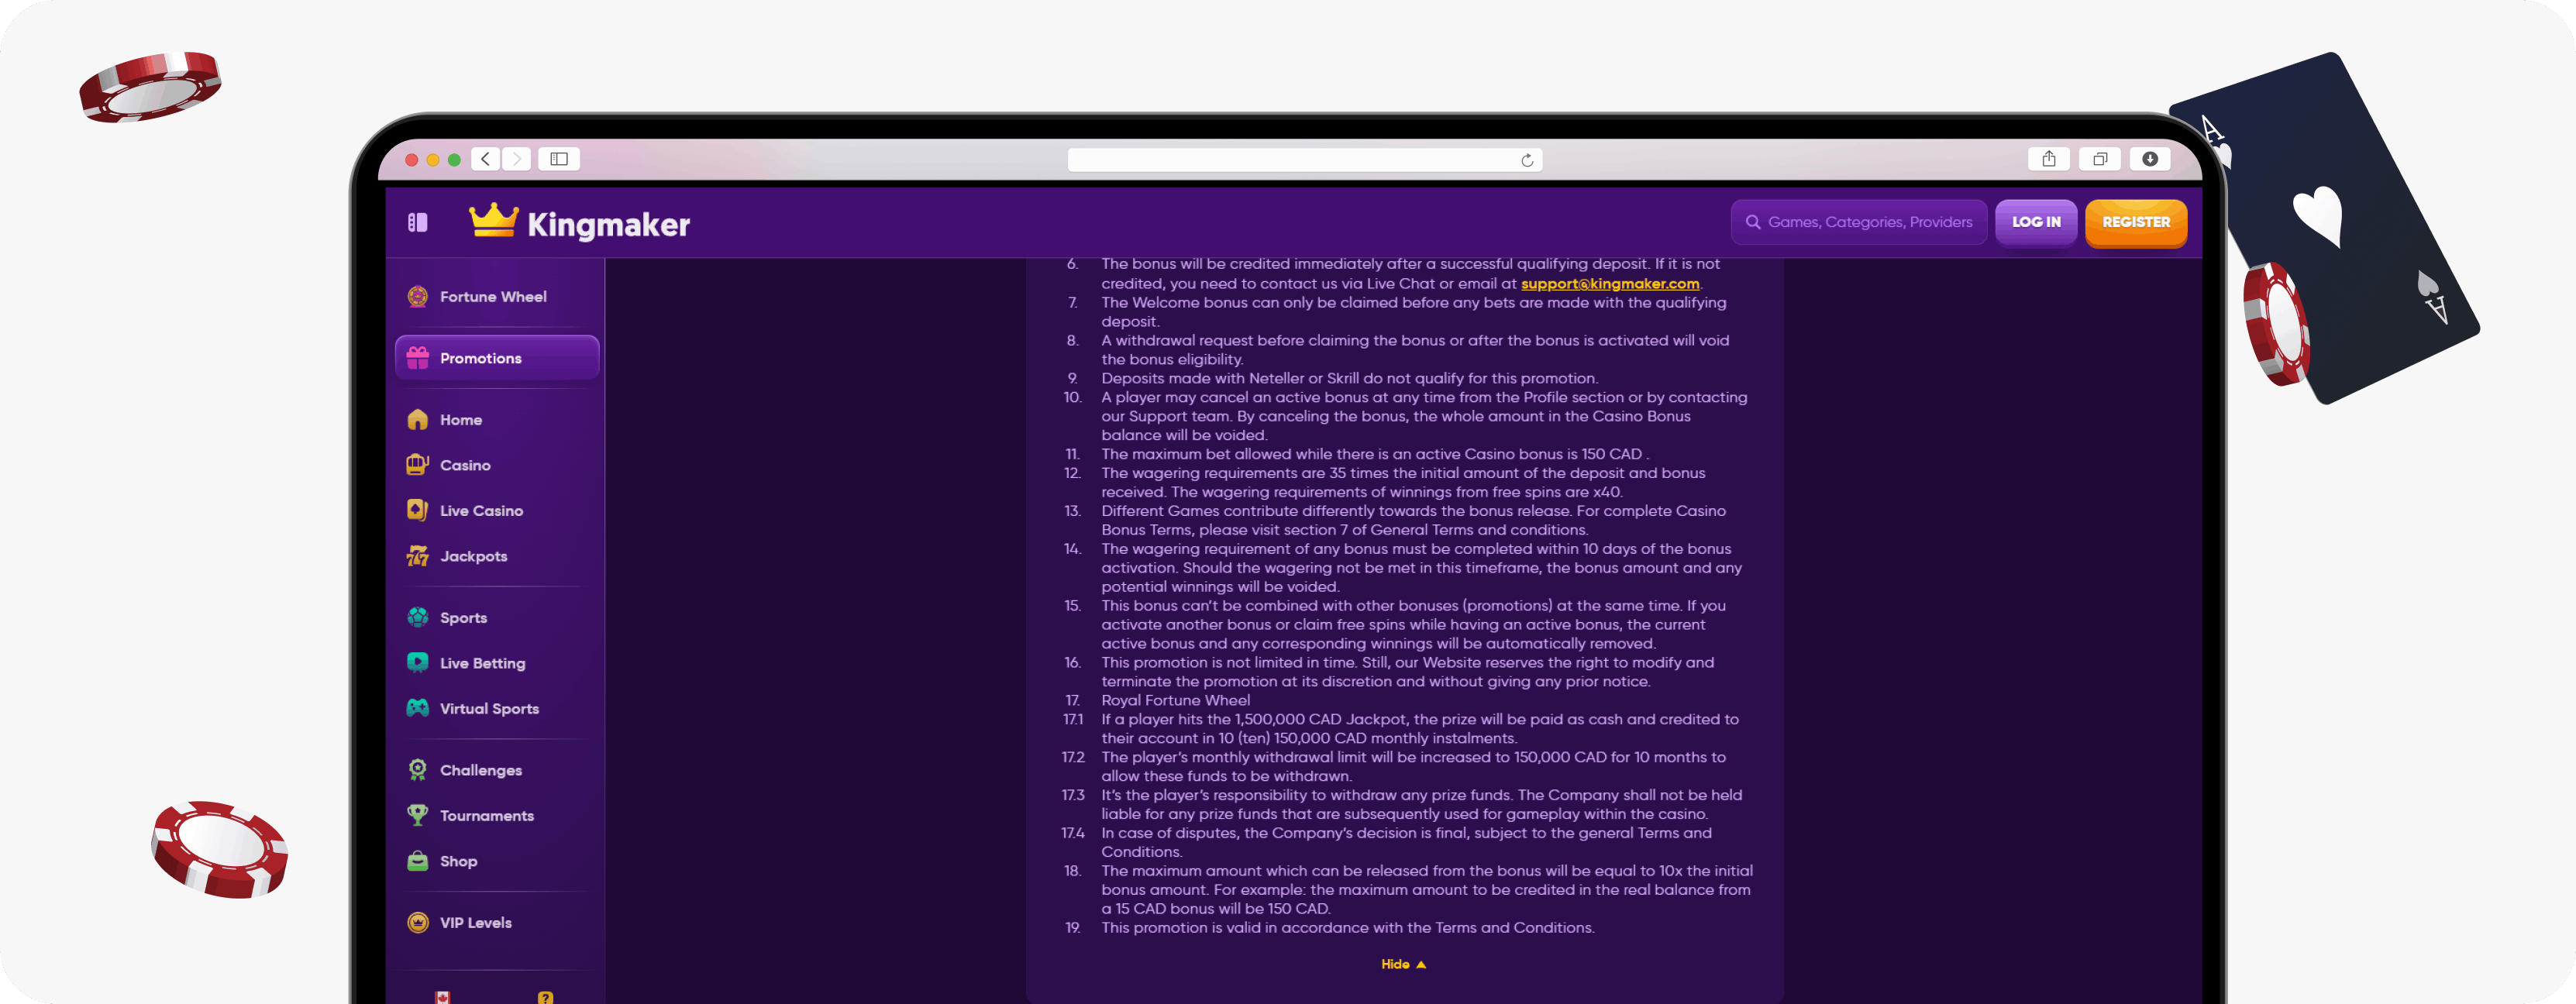Click the browser share icon
2576x1004 pixels.
point(2049,159)
